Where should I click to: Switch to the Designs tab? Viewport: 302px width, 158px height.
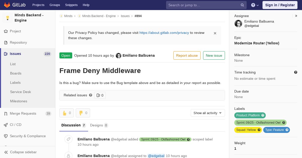[x=99, y=125]
